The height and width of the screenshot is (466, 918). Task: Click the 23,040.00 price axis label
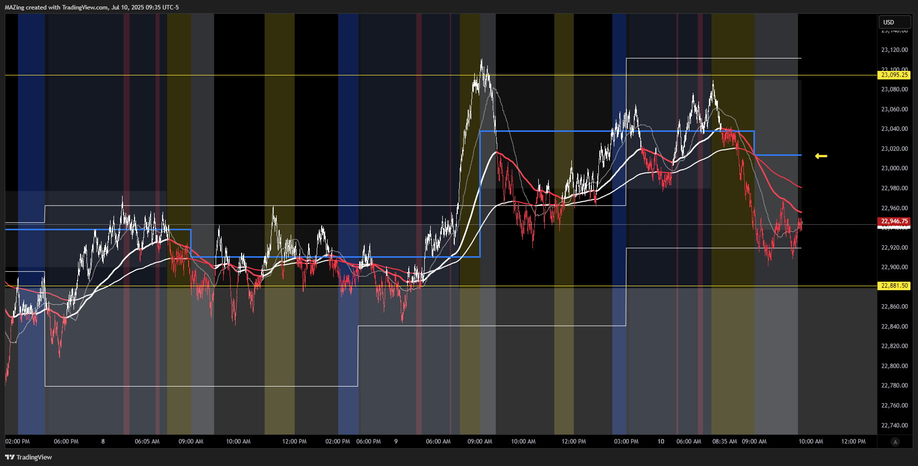coord(894,129)
